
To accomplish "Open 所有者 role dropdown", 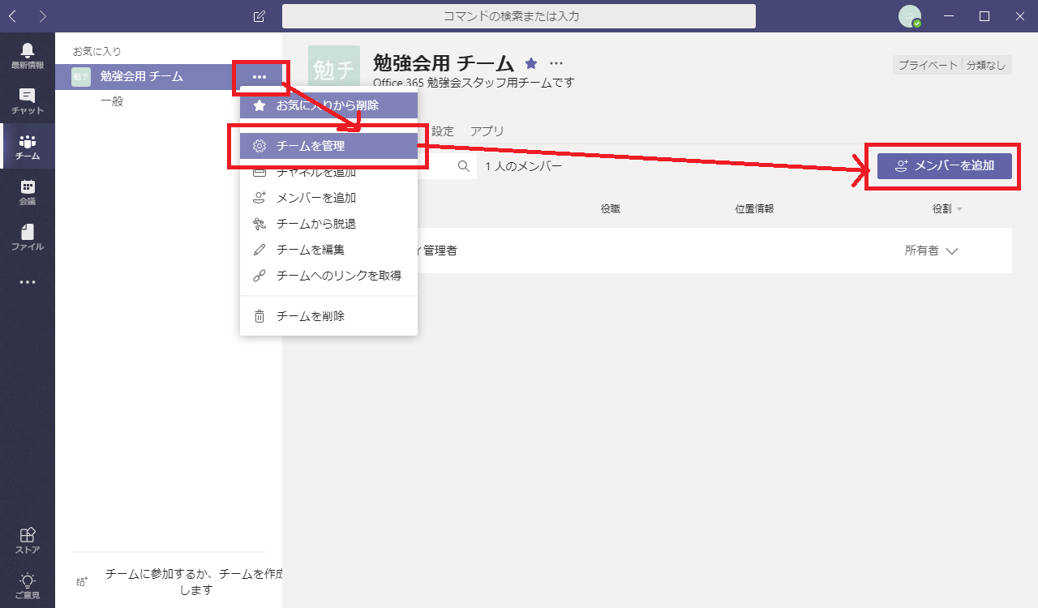I will coord(932,250).
